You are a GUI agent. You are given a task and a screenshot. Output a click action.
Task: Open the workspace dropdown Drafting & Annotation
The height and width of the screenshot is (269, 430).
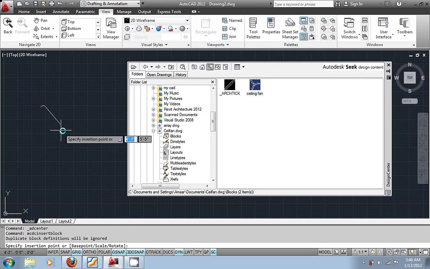110,4
